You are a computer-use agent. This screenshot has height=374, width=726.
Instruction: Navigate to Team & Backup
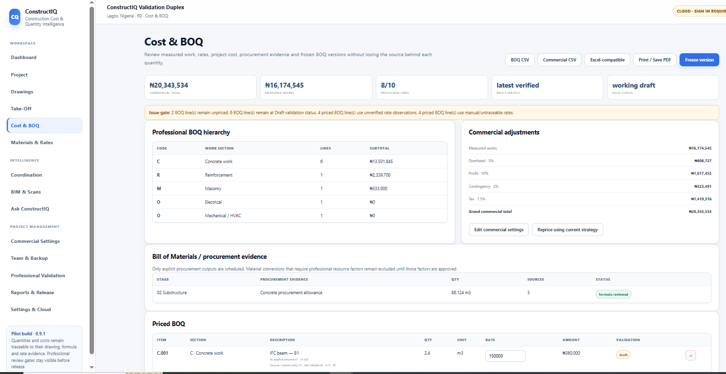45,258
